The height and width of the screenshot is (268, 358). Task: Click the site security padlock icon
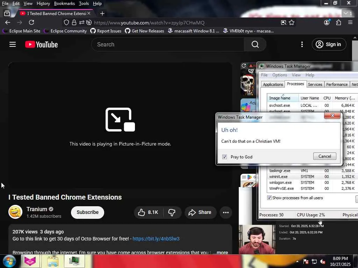74,22
